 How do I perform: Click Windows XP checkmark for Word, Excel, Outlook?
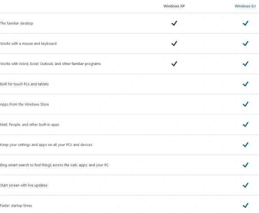pos(174,64)
